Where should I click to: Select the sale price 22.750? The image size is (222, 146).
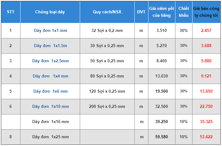(x=206, y=107)
